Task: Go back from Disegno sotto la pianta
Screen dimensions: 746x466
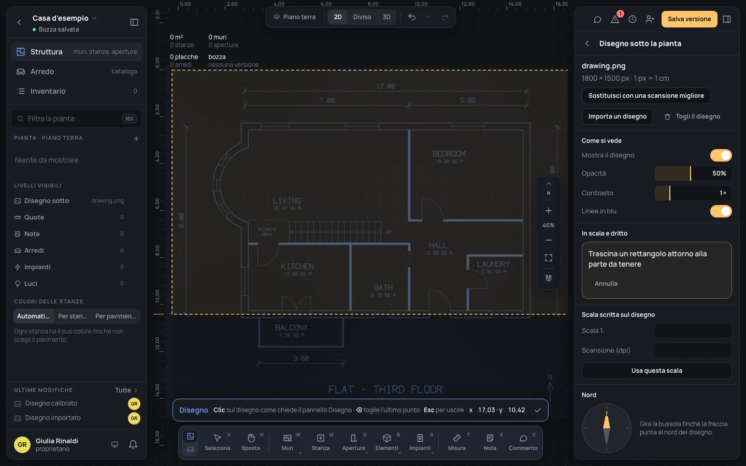Action: [587, 43]
